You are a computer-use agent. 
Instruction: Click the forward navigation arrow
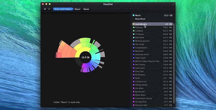49,9
